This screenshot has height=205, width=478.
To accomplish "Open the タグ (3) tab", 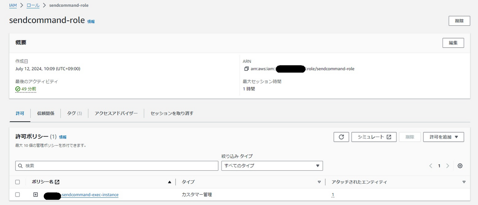I will pyautogui.click(x=74, y=113).
